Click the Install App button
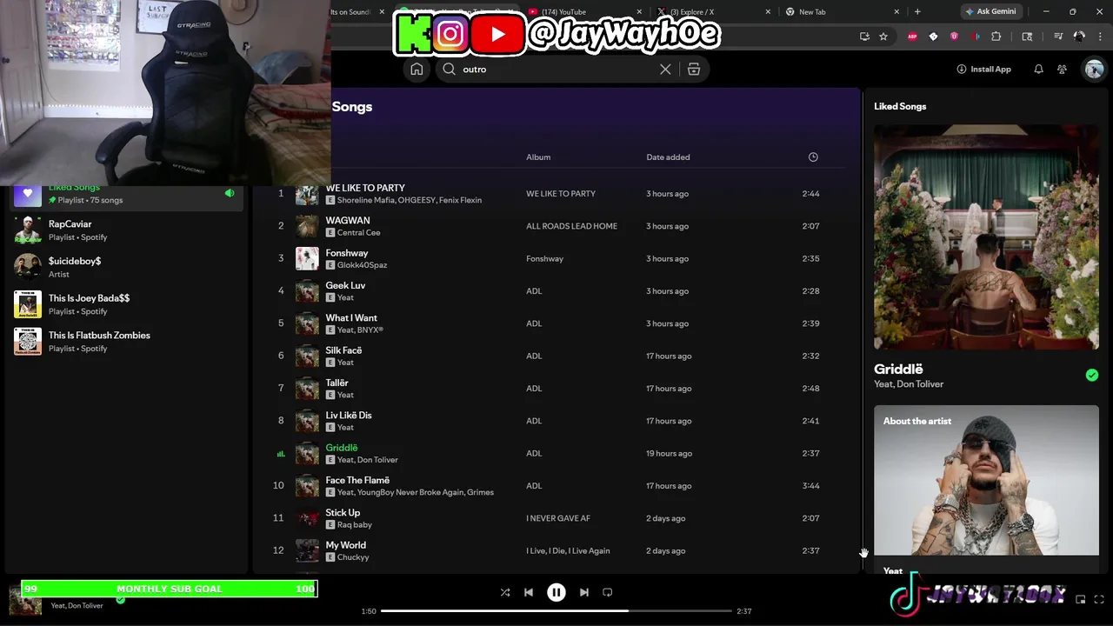This screenshot has height=626, width=1113. click(x=983, y=70)
